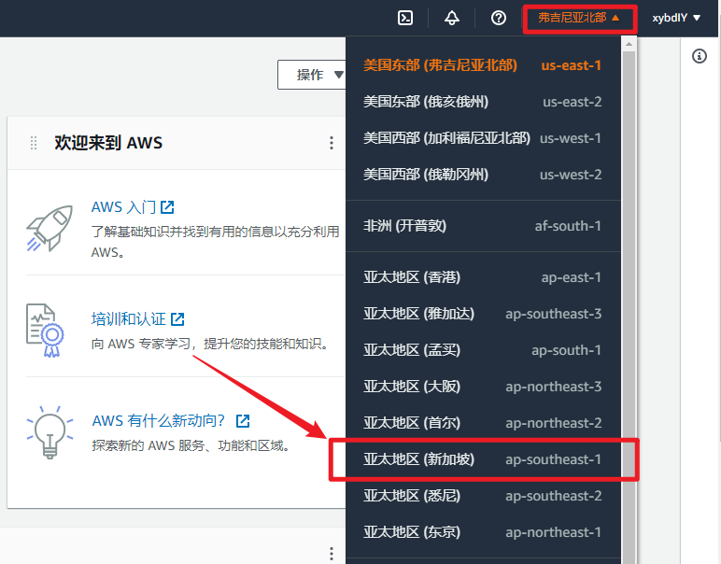Select region 美国东部 (弗吉尼亚北部) us-east-1

483,65
